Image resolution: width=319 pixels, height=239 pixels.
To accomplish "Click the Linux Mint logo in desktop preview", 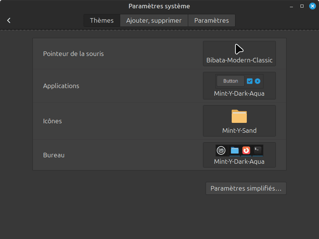I will 221,151.
